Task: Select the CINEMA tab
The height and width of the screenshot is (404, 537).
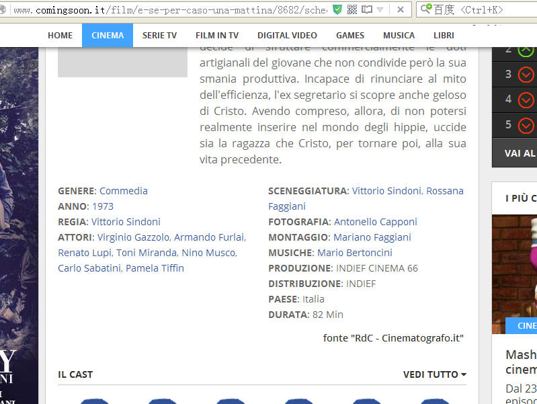Action: [108, 36]
